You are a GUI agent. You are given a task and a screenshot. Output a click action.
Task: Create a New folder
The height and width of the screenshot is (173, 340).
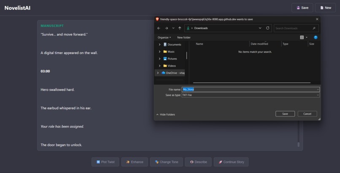pyautogui.click(x=183, y=38)
